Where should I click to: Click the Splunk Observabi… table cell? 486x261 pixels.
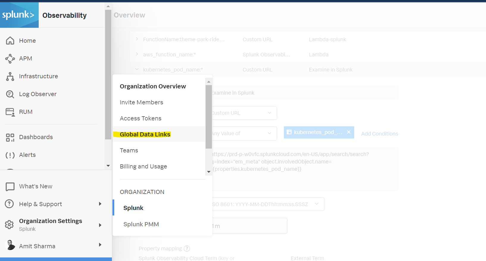tap(266, 55)
